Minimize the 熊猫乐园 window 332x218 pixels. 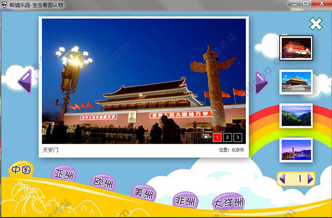(x=294, y=3)
